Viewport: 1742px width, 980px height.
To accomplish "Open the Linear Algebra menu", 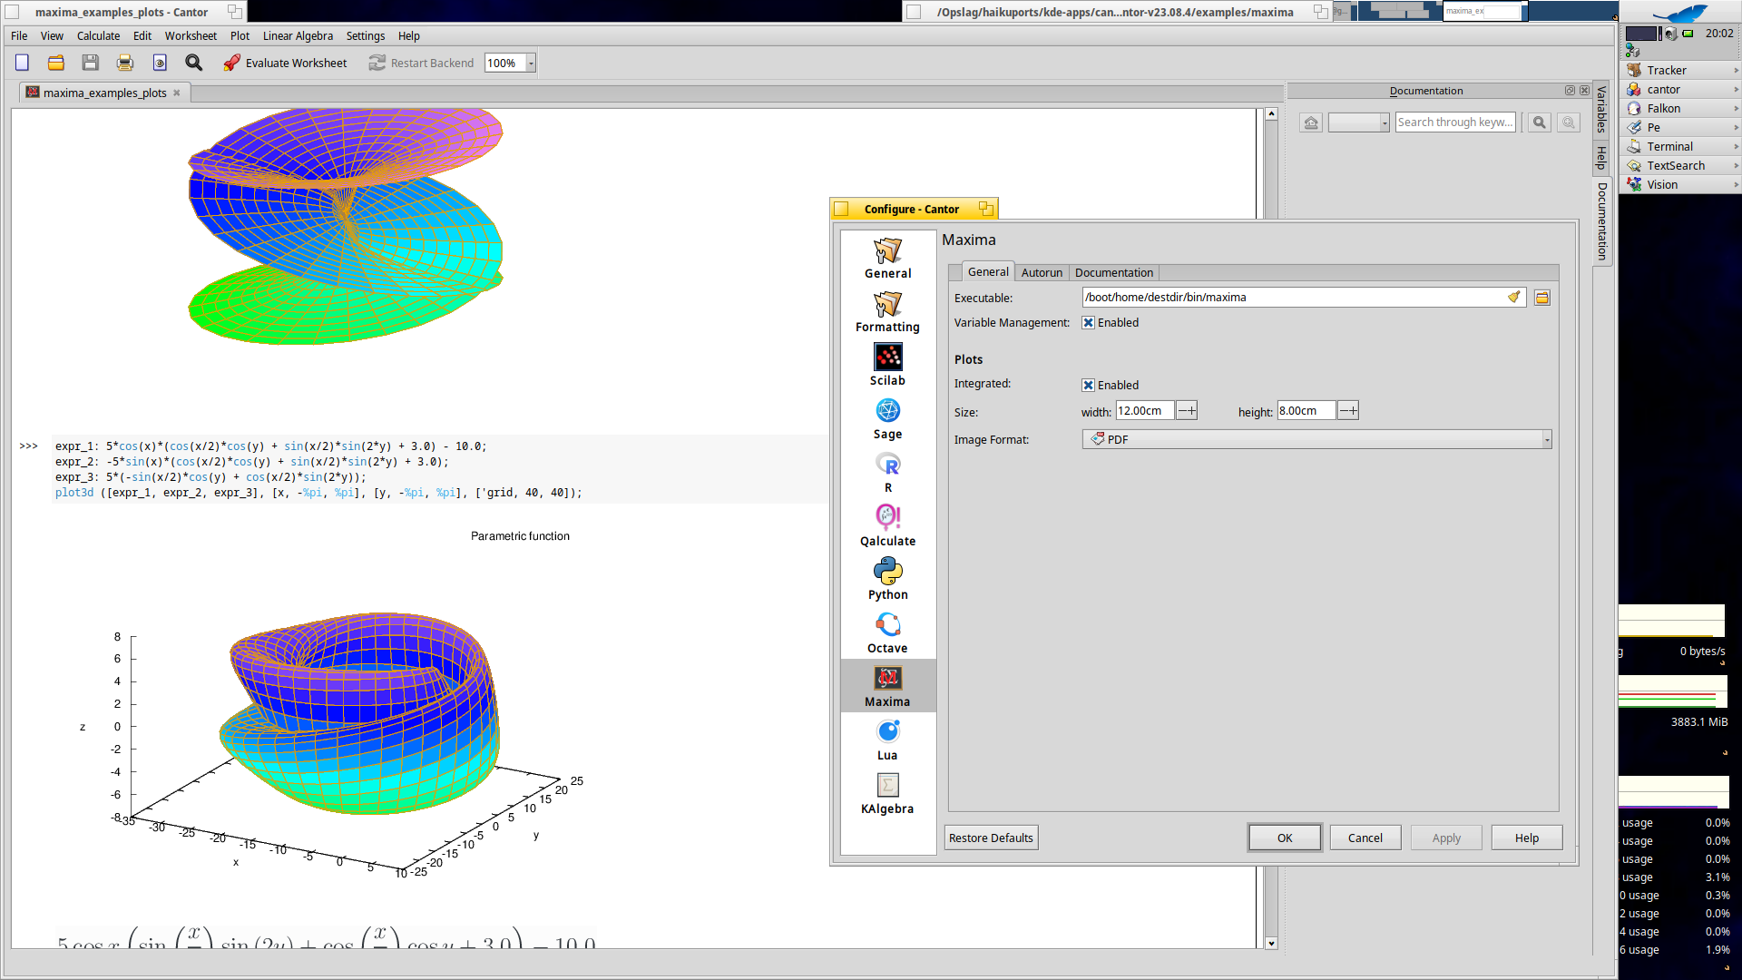I will pos(298,36).
